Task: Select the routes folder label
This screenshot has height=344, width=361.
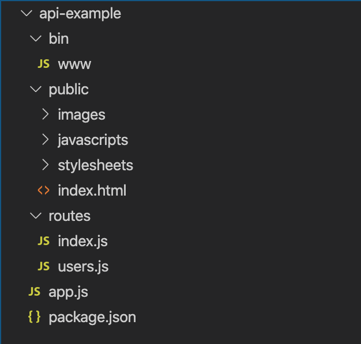Action: [70, 216]
